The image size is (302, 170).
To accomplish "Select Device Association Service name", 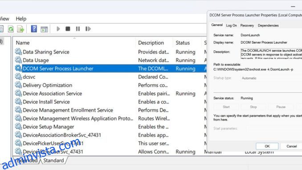I will pyautogui.click(x=53, y=93).
